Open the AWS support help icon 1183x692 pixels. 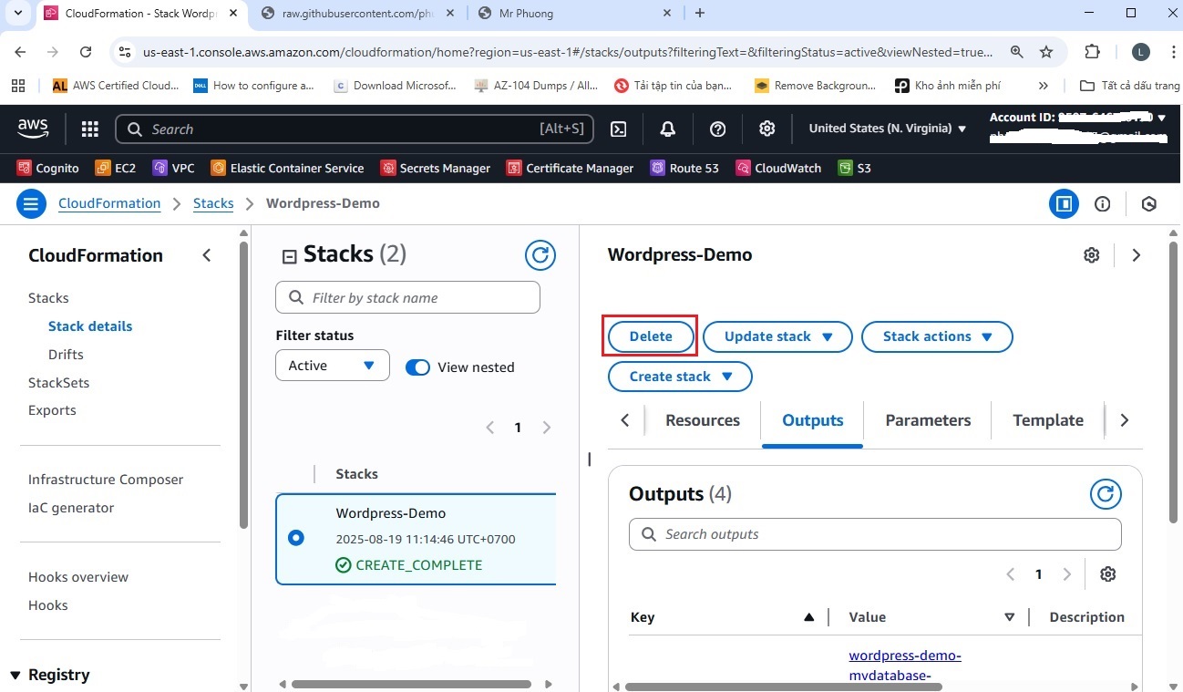tap(717, 129)
